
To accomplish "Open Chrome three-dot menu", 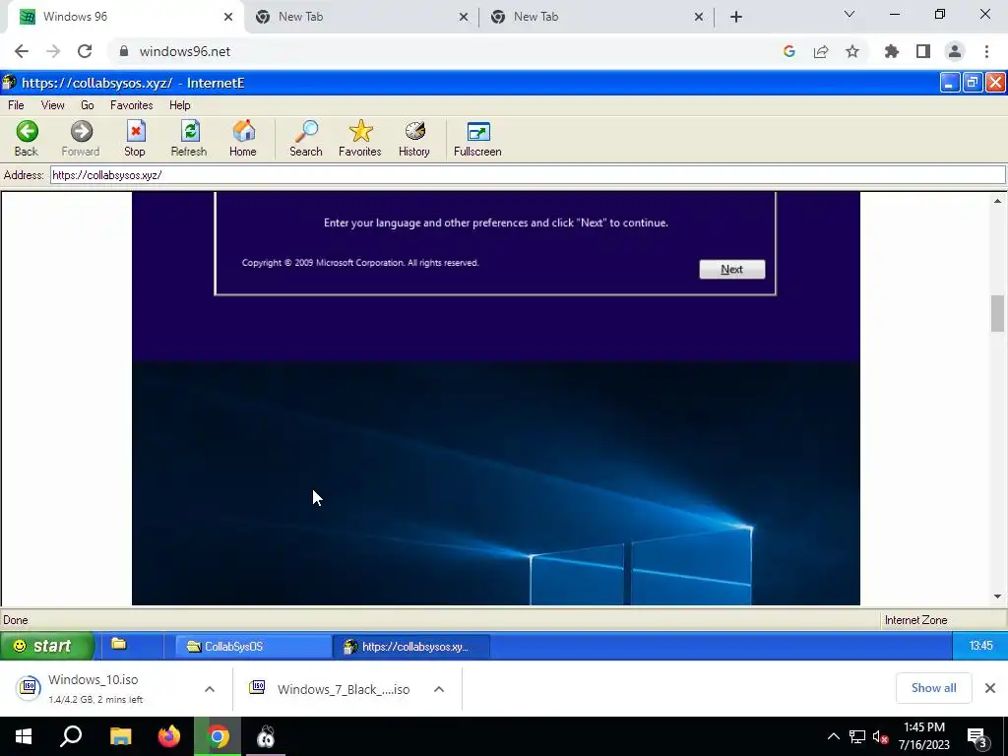I will 986,51.
